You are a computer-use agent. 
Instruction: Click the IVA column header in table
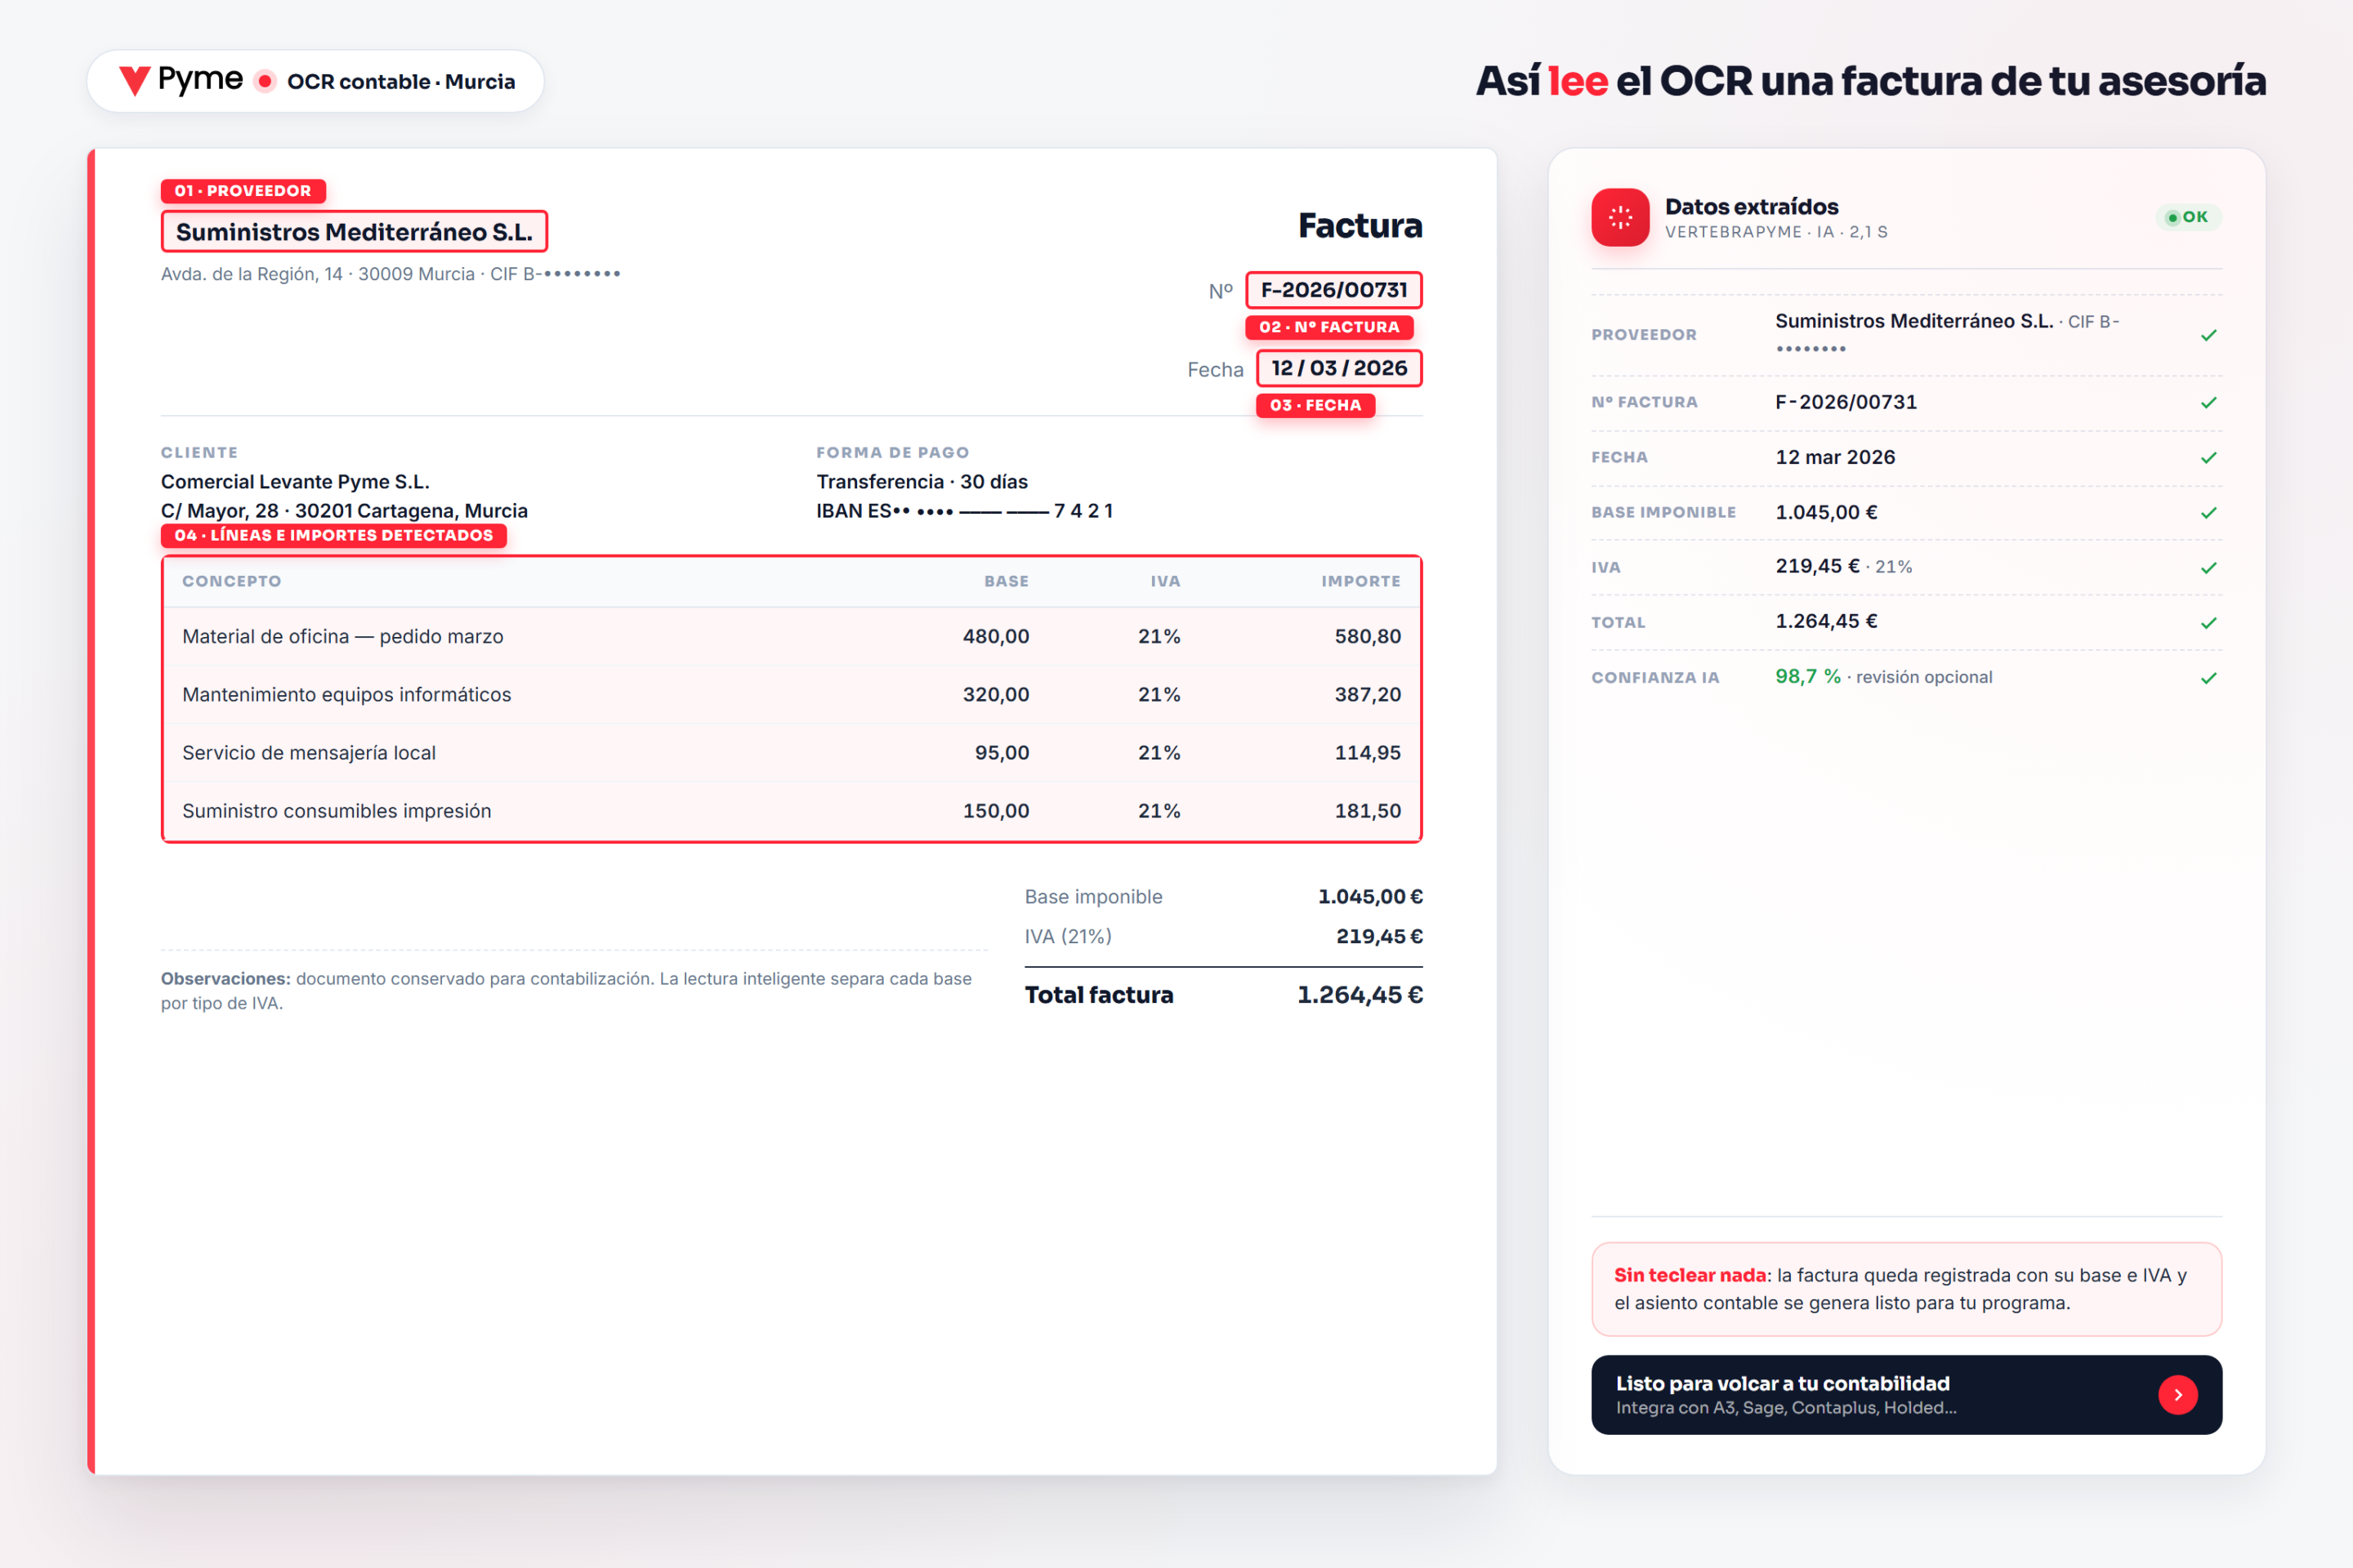click(1166, 581)
